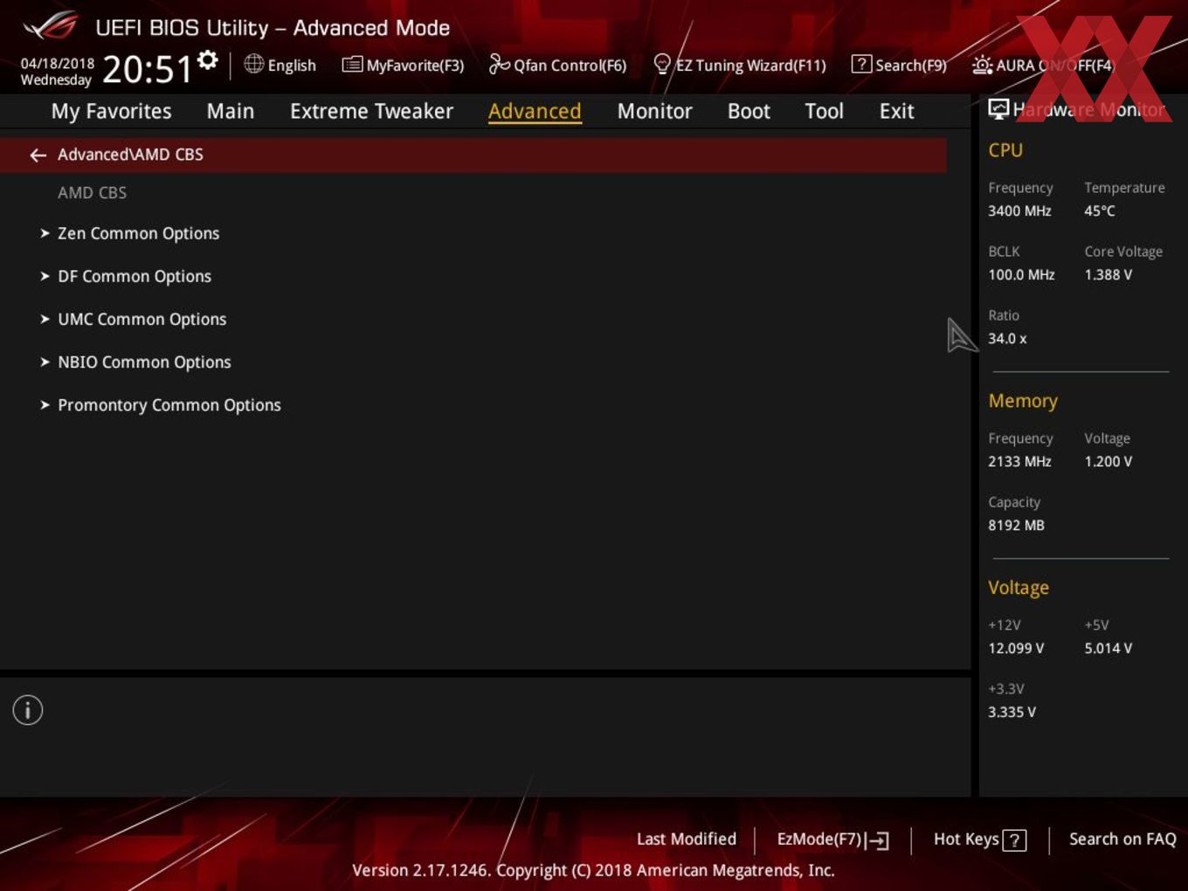Viewport: 1188px width, 891px height.
Task: Open MyFavorite(F3) label
Action: (415, 66)
